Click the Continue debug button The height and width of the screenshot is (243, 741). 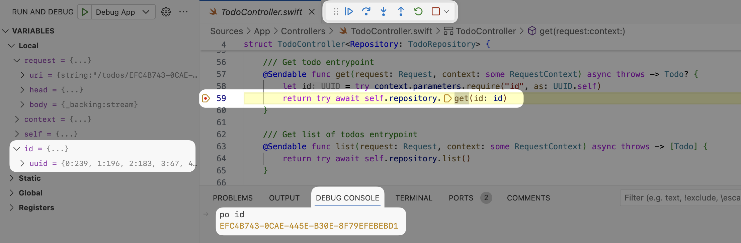349,12
